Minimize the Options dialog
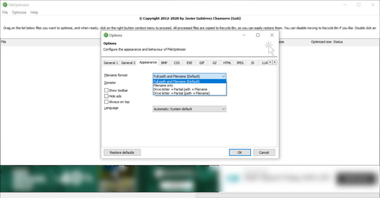The height and width of the screenshot is (198, 380). pos(244,35)
